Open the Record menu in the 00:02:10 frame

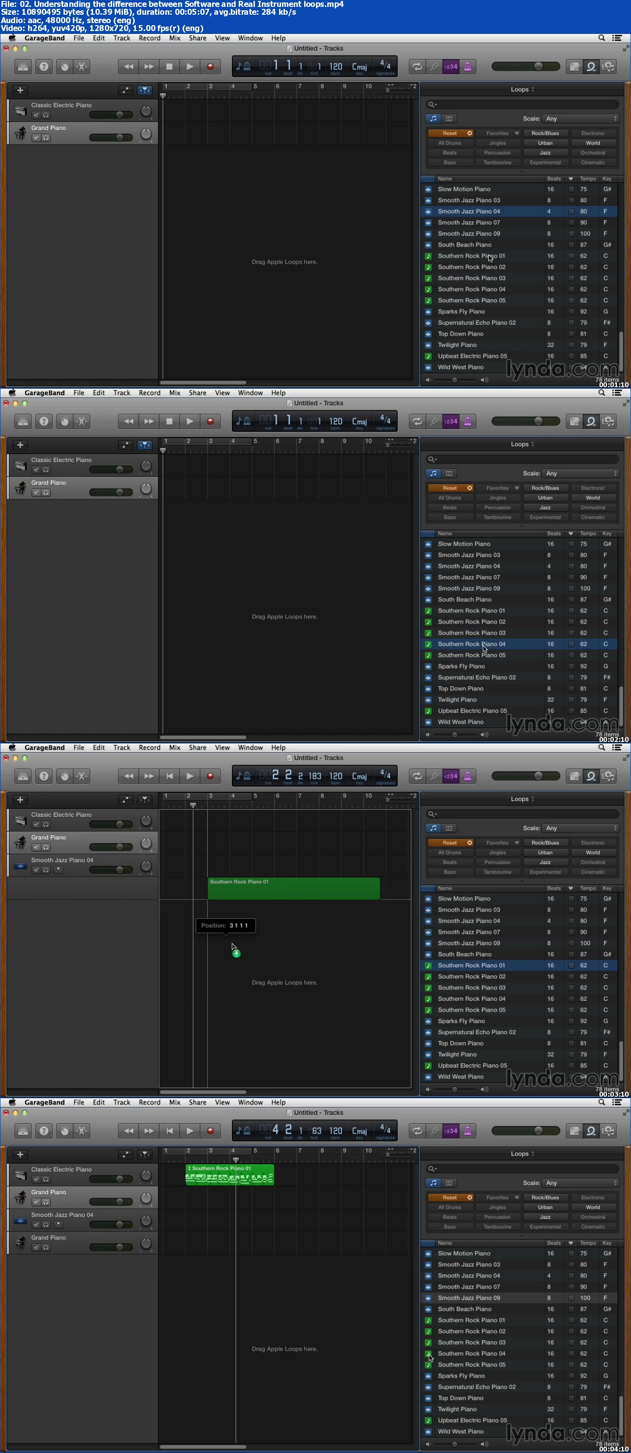150,393
